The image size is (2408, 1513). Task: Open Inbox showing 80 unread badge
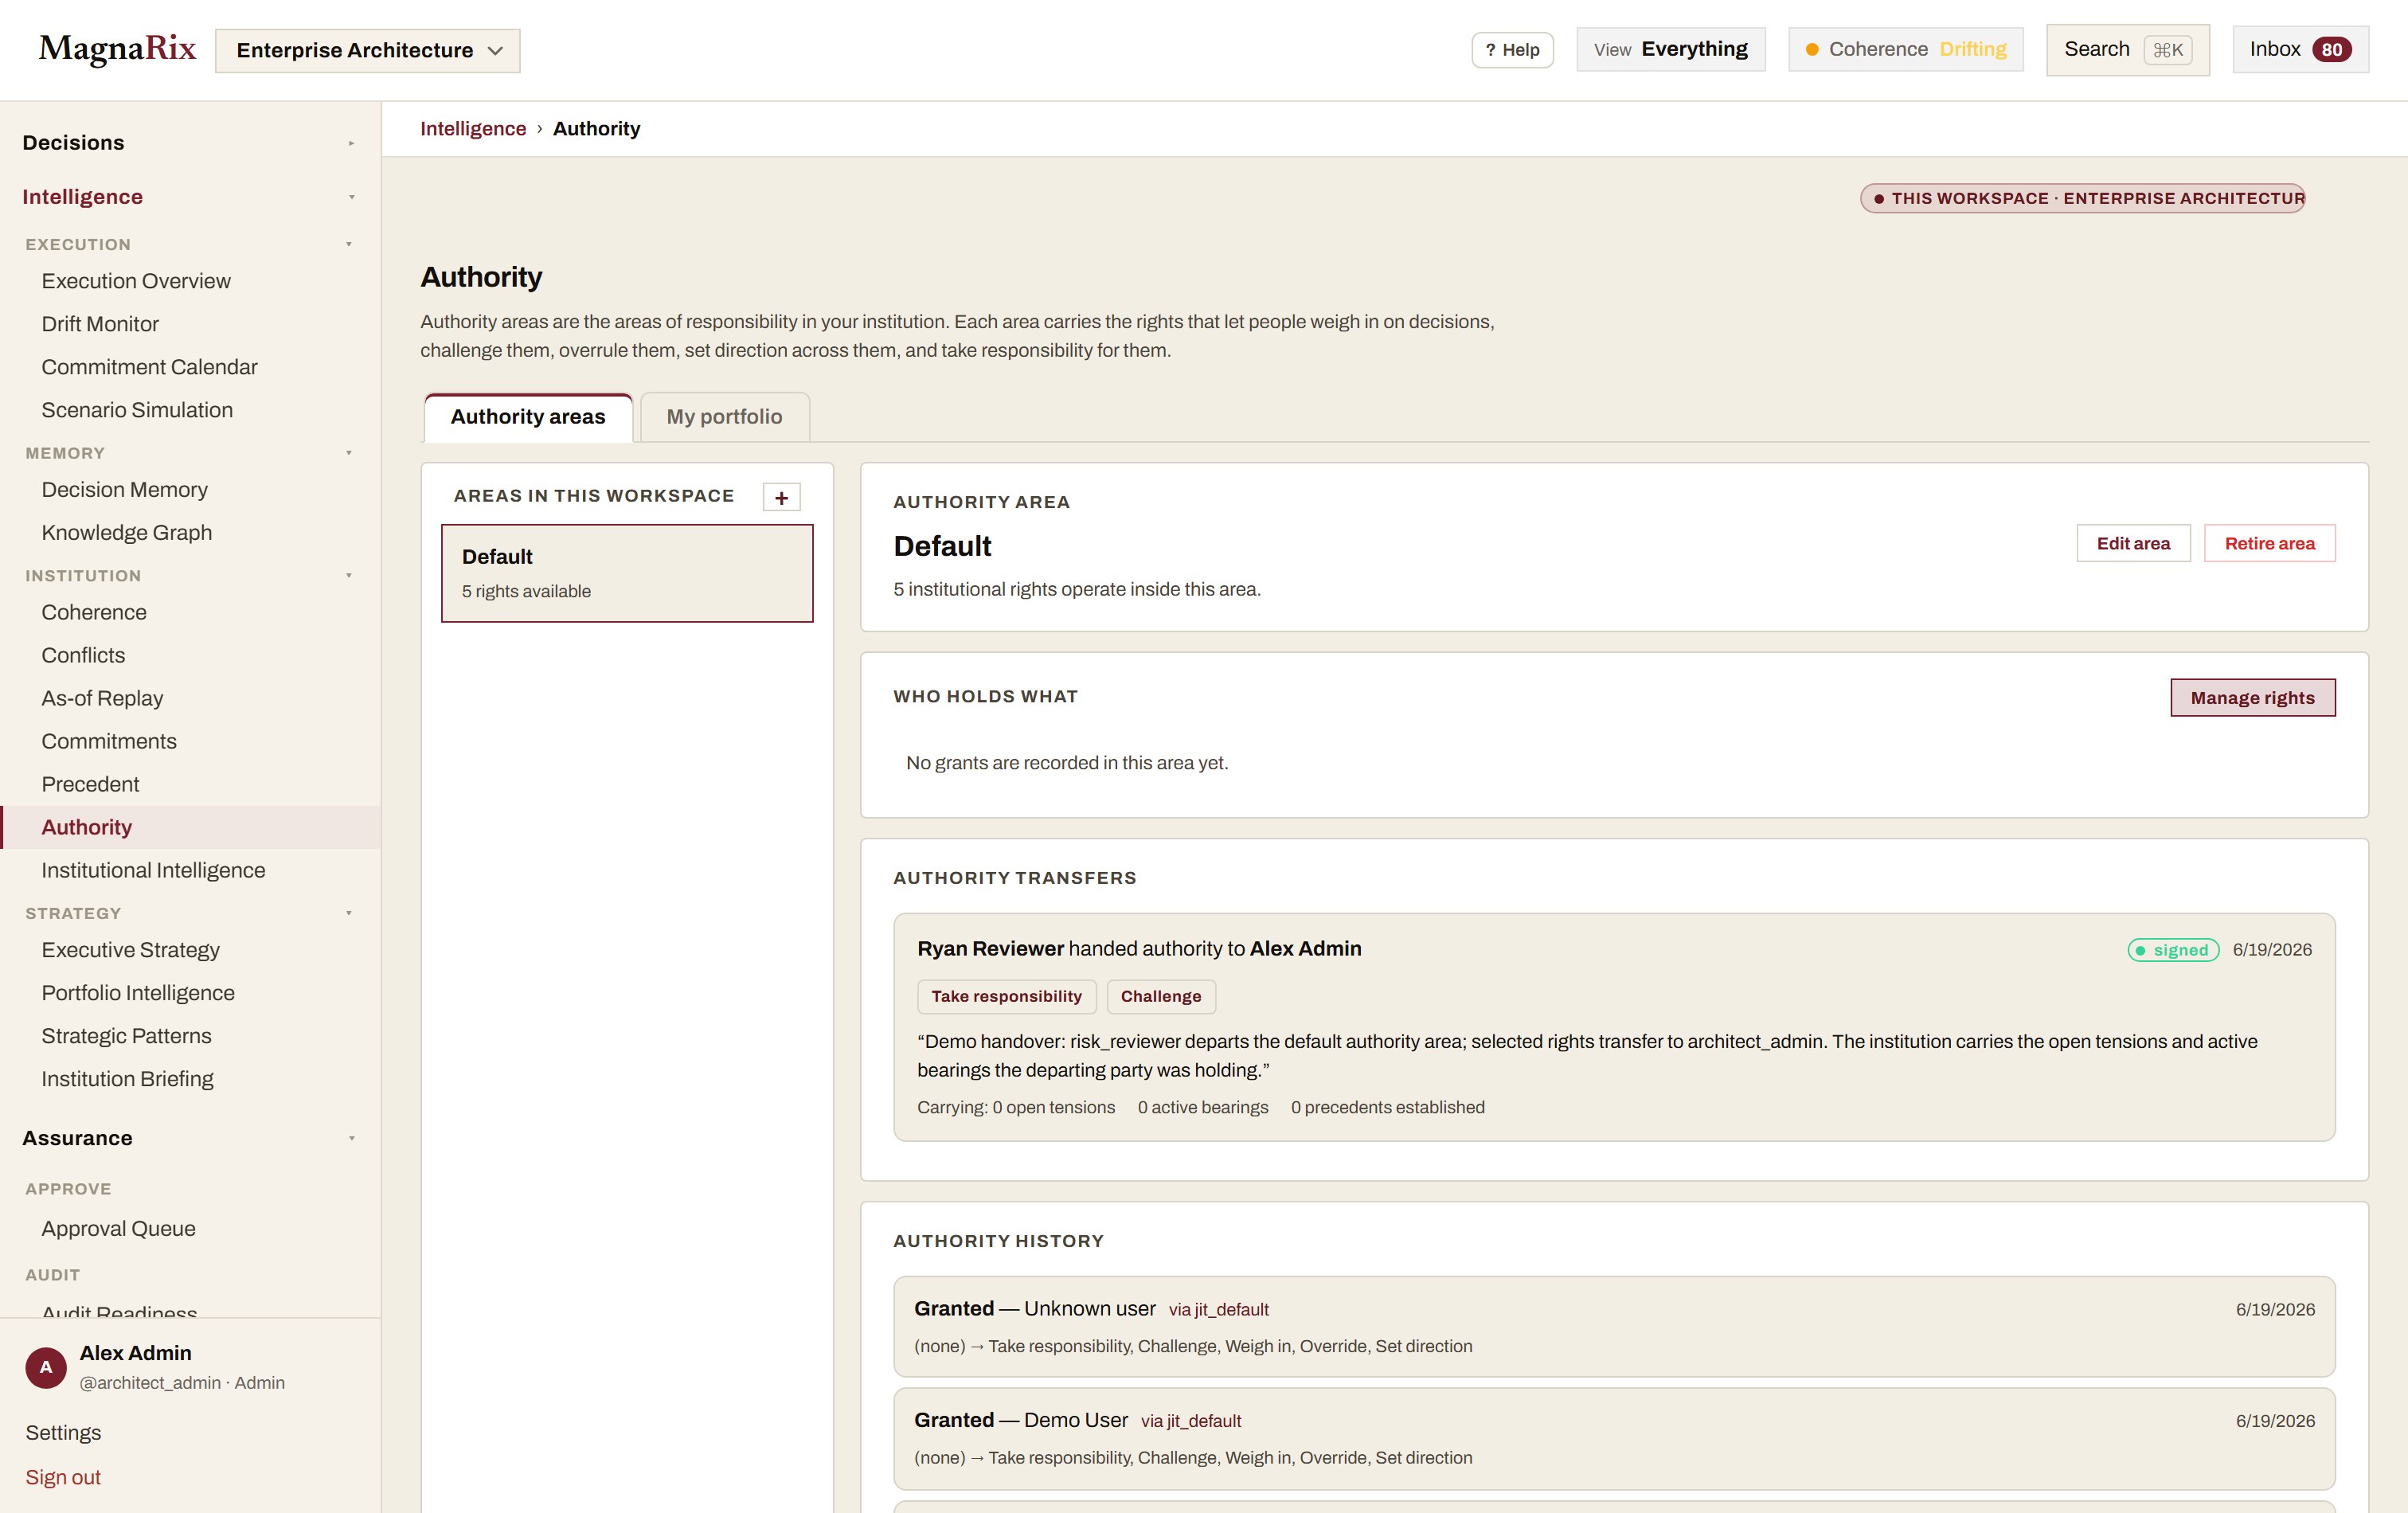pyautogui.click(x=2300, y=50)
